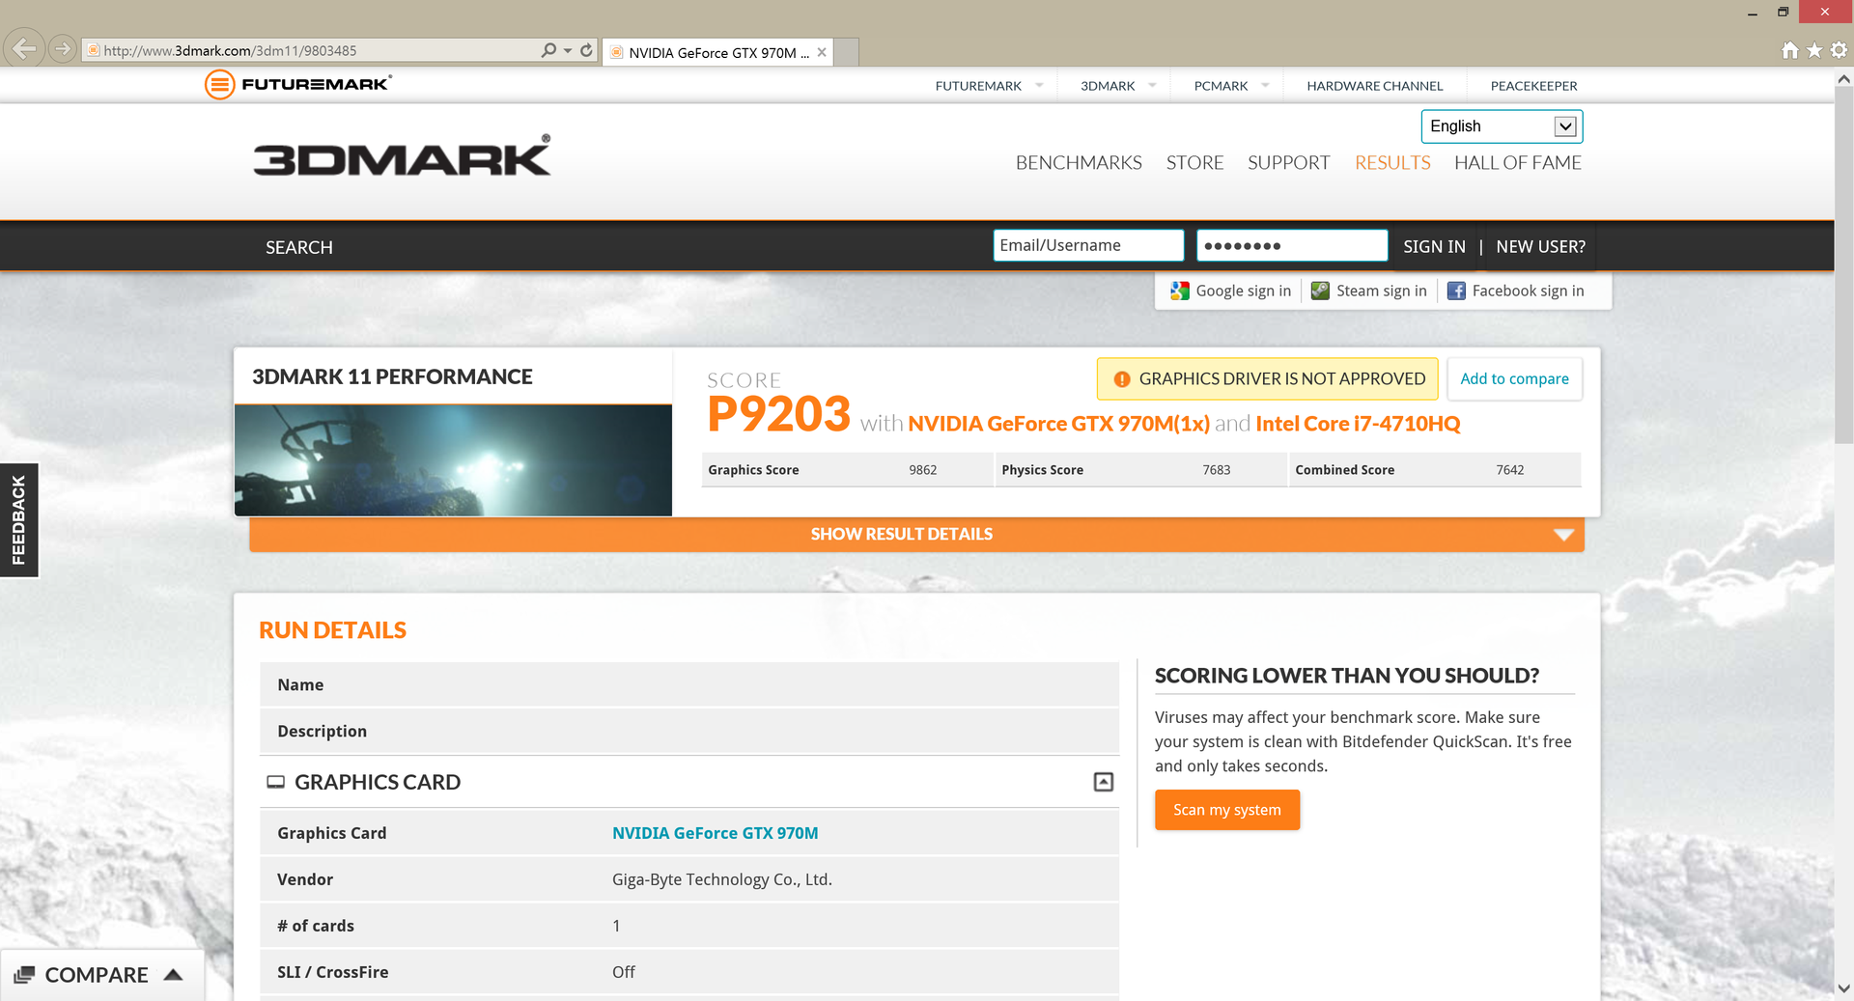Click the monitor icon beside Graphics Card heading

click(275, 782)
